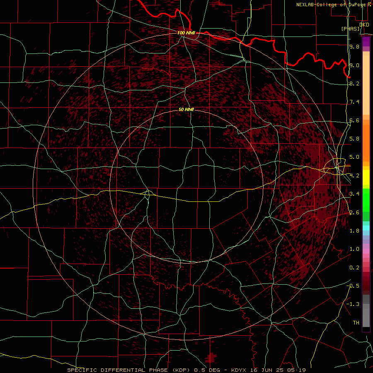The height and width of the screenshot is (373, 373).
Task: Click the dark red radar blob near bottom edge
Action: [x=211, y=358]
